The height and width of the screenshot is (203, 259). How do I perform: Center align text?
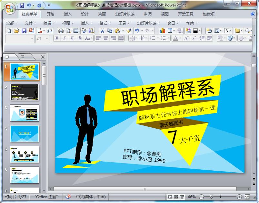[106, 38]
